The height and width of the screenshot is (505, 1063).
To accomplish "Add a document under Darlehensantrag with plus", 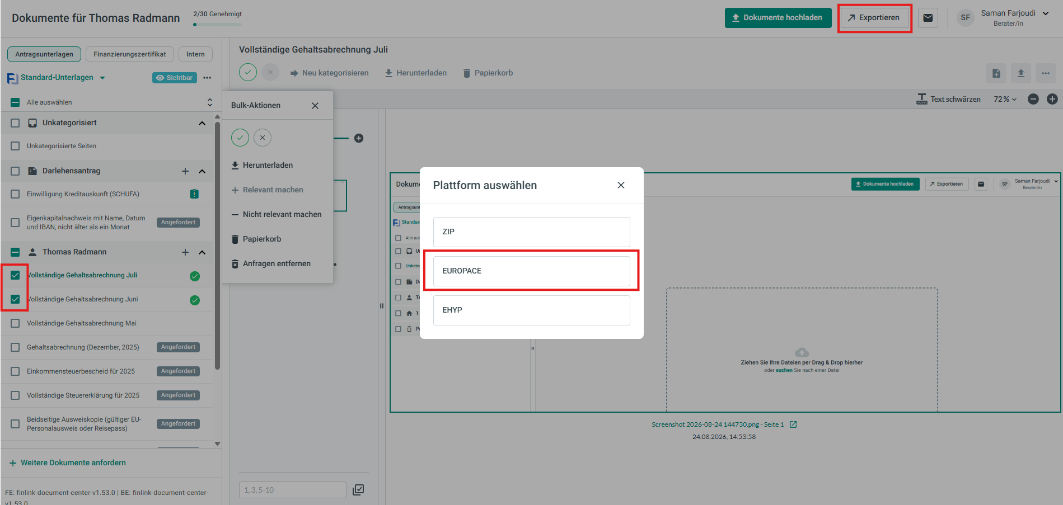I will point(185,171).
